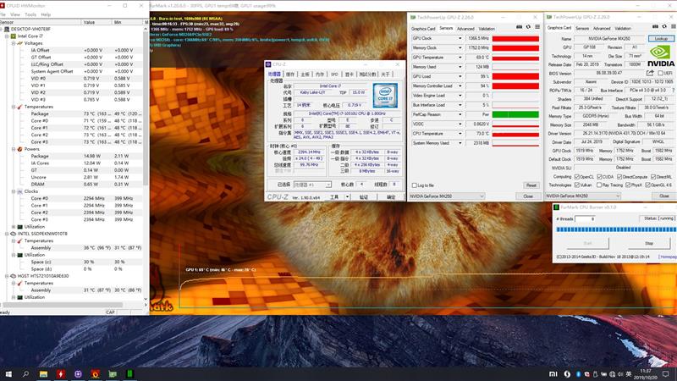Click the screenshot camera icon in GPU-Z Sensors window

click(519, 27)
